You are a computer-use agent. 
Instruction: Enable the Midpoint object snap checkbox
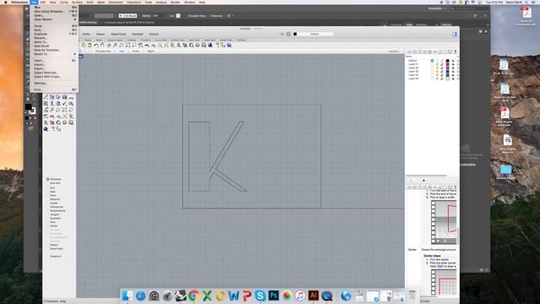(48, 199)
